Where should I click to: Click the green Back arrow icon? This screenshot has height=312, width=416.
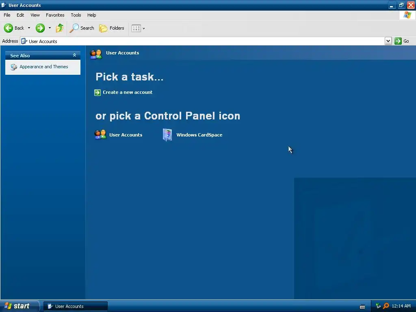8,28
